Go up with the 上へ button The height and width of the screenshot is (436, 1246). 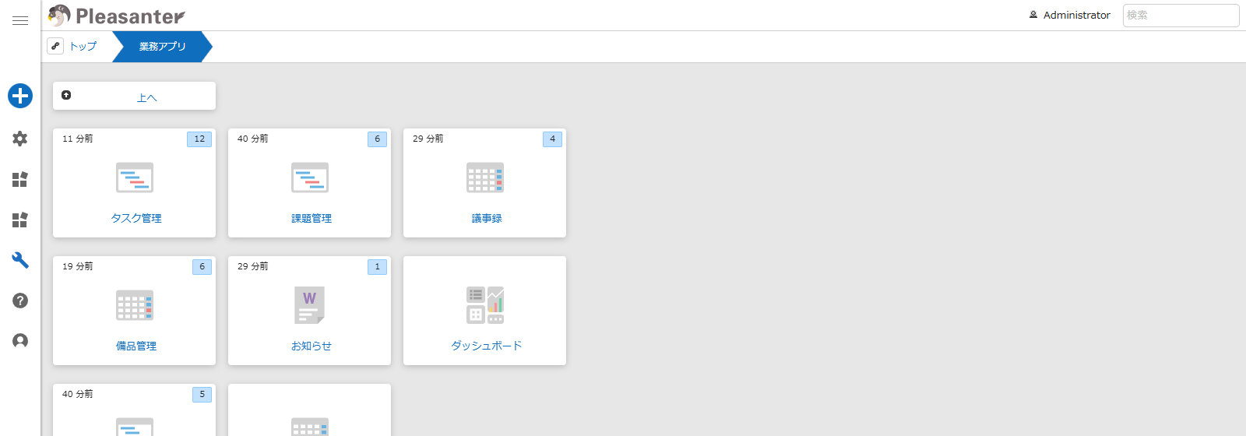pos(134,96)
